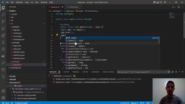Expand the lib folder
The width and height of the screenshot is (185, 104).
(x=10, y=21)
